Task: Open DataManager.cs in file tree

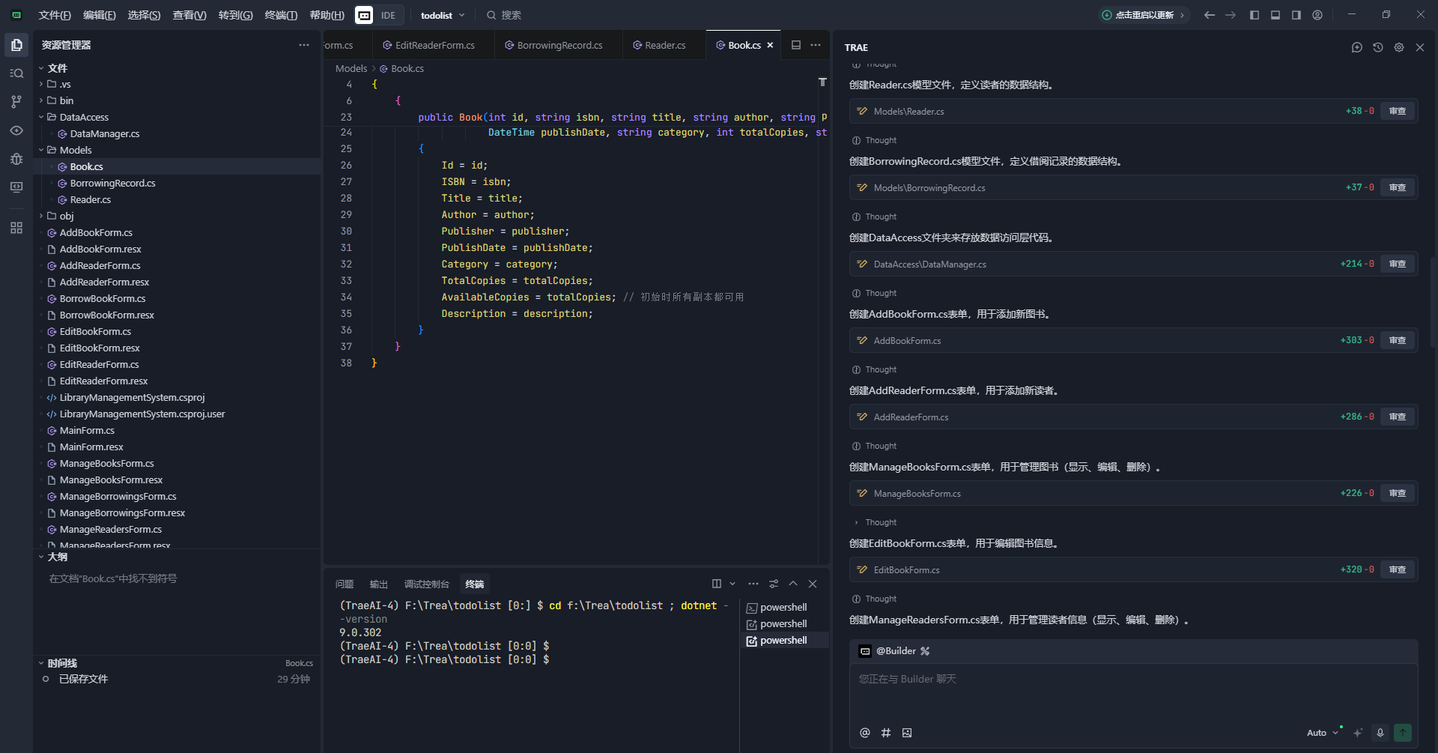Action: click(105, 134)
